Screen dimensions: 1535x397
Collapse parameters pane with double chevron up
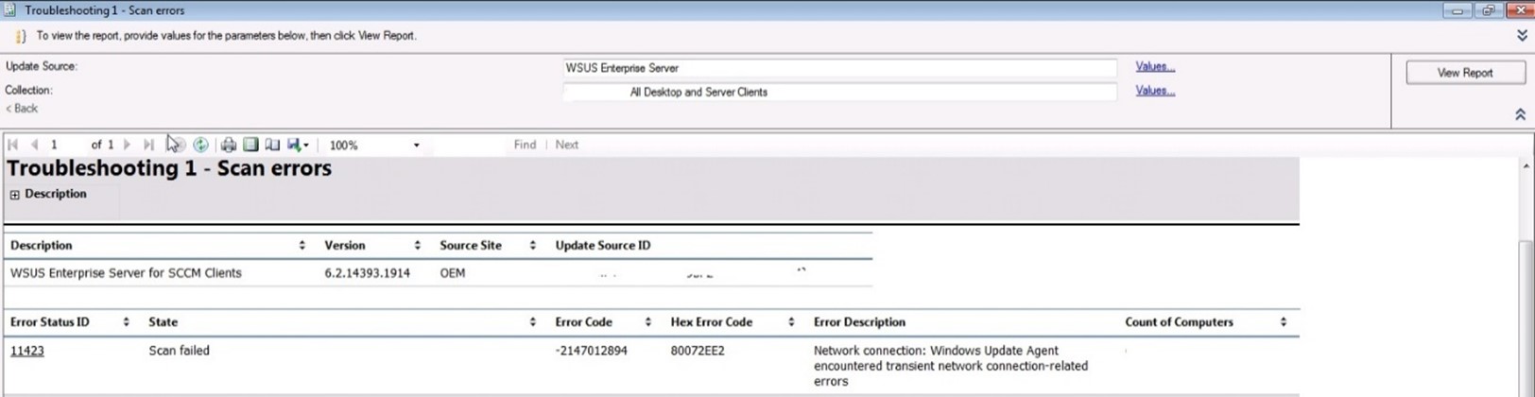[1521, 113]
